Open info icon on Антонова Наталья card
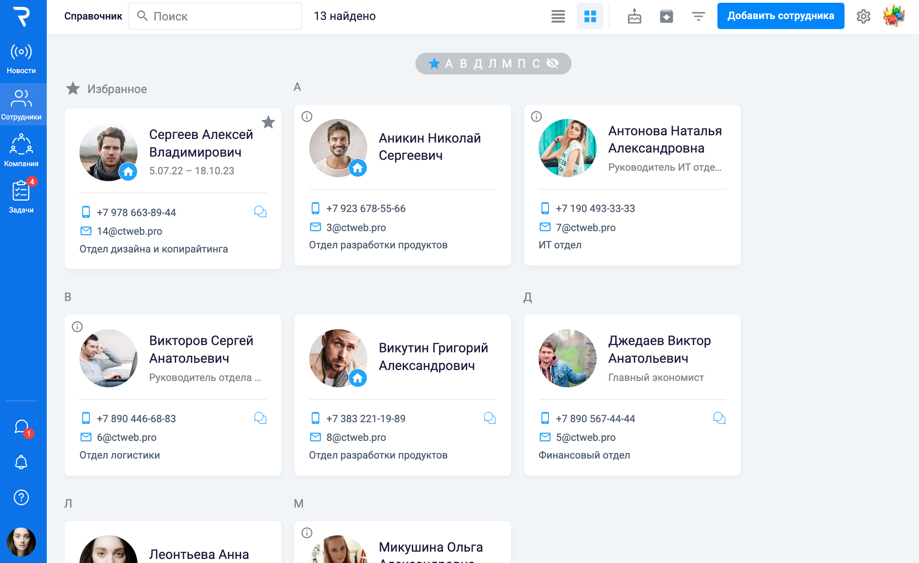Image resolution: width=919 pixels, height=563 pixels. (x=536, y=117)
